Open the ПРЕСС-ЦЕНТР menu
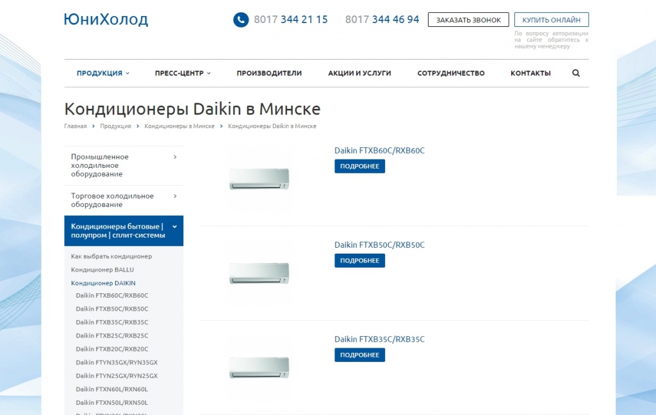The height and width of the screenshot is (415, 656). coord(183,73)
